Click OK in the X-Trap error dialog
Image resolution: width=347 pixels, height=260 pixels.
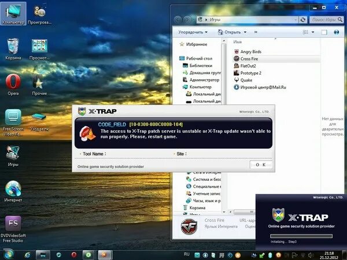pyautogui.click(x=261, y=165)
